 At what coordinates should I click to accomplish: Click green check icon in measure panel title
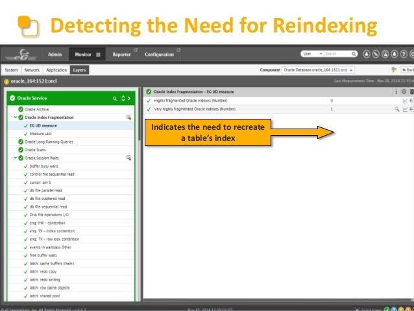(149, 92)
